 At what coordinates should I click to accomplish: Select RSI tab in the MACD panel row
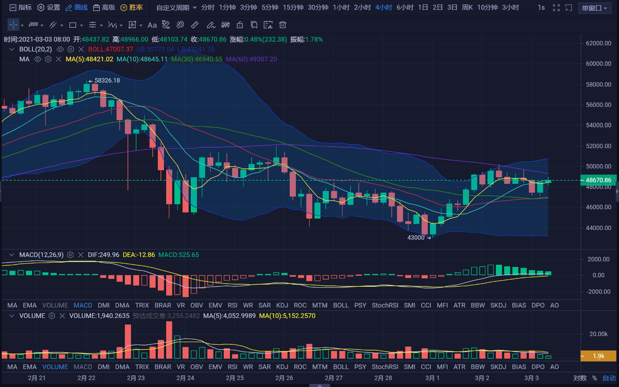tap(232, 305)
